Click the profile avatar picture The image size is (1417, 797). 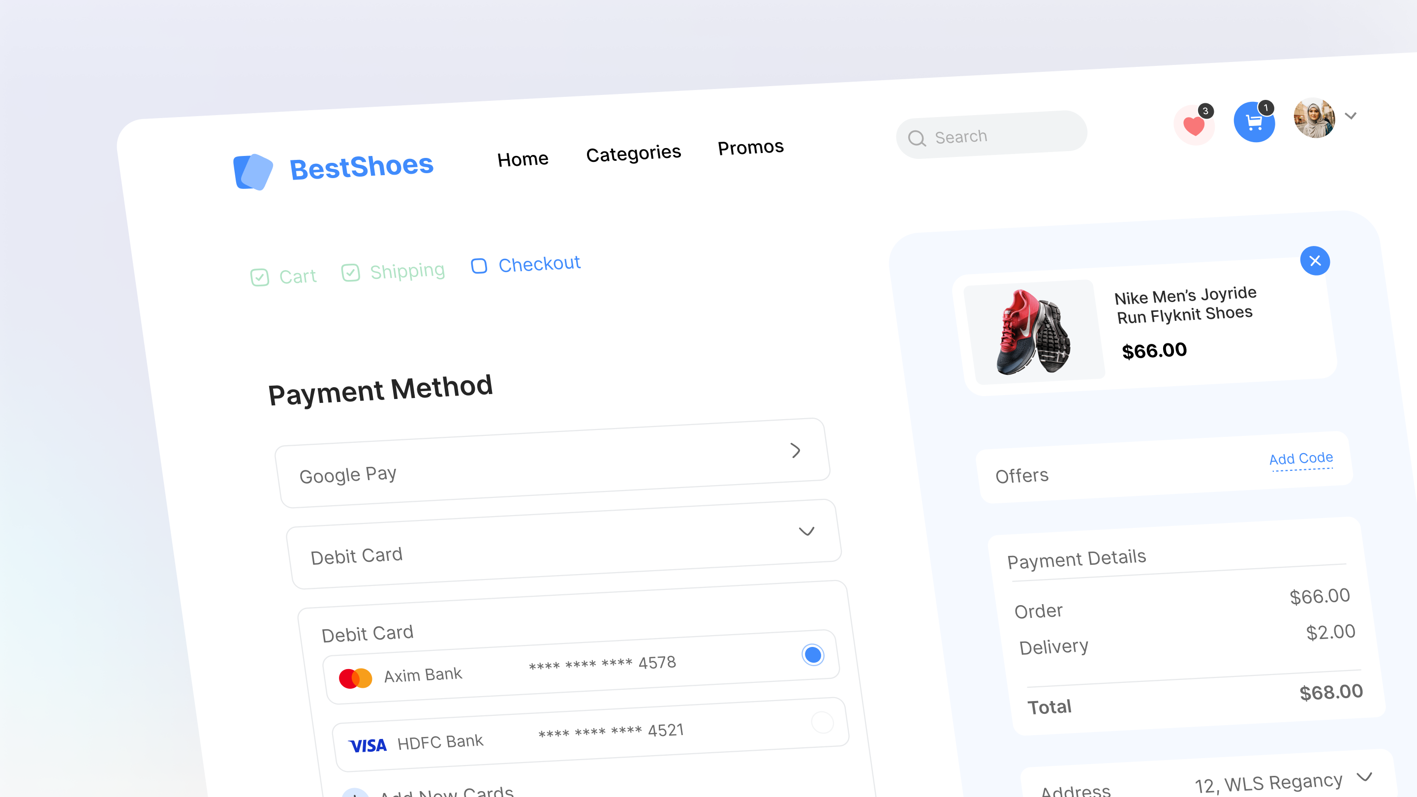(x=1314, y=118)
